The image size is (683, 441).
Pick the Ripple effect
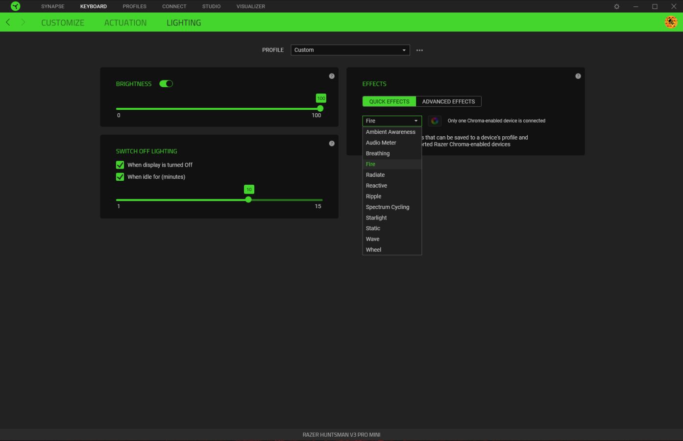pyautogui.click(x=392, y=196)
